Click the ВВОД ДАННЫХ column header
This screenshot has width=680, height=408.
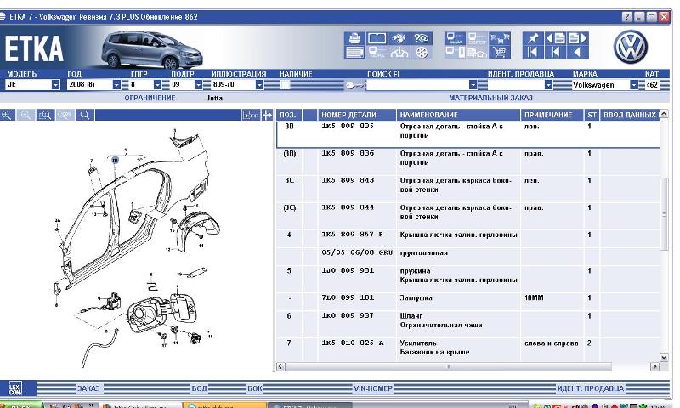pos(630,115)
